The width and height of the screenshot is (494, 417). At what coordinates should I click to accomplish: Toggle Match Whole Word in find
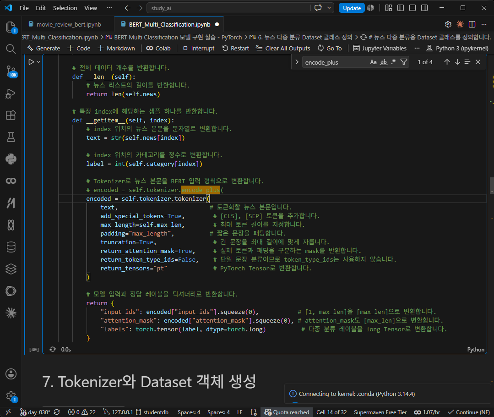click(x=383, y=62)
